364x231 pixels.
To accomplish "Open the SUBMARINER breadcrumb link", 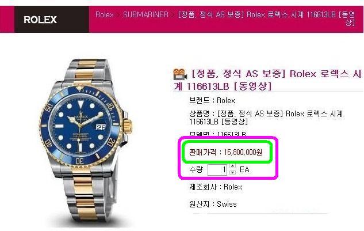I will pyautogui.click(x=146, y=14).
